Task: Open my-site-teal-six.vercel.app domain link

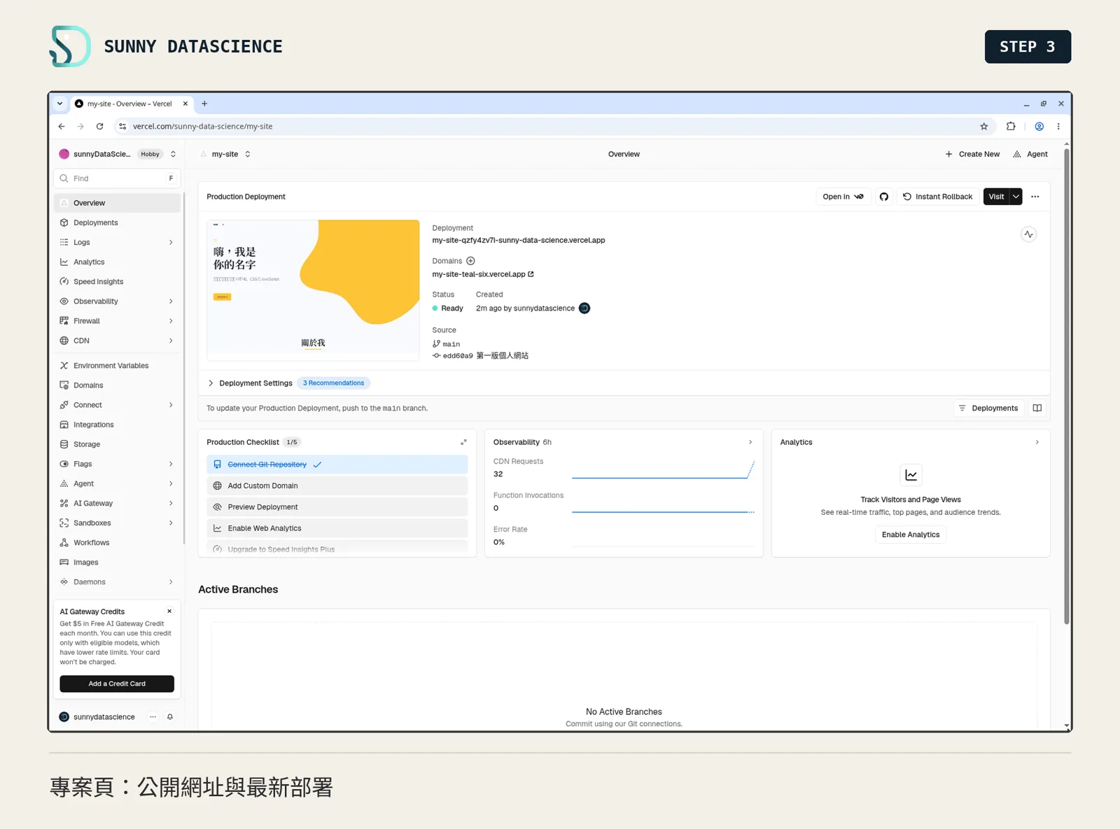Action: click(x=483, y=274)
